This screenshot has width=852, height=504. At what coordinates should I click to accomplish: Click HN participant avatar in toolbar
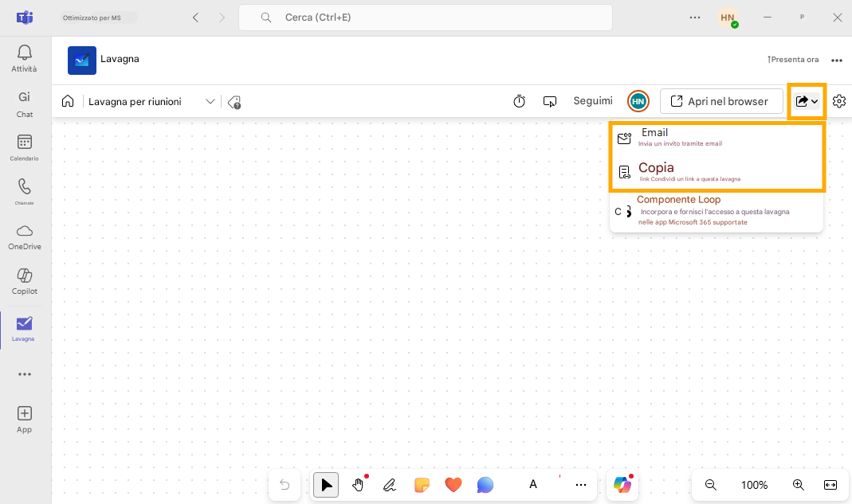[638, 101]
